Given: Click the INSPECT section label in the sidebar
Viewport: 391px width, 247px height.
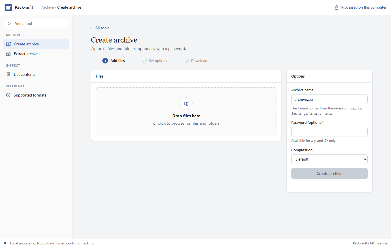Looking at the screenshot, I should pyautogui.click(x=13, y=65).
